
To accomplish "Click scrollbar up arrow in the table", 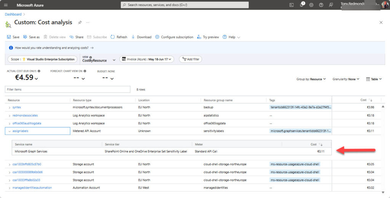I will tap(383, 106).
